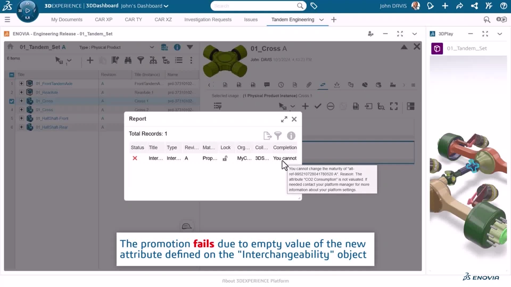Sort by the Completion column header
Screen dimensions: 511x287
pos(285,147)
